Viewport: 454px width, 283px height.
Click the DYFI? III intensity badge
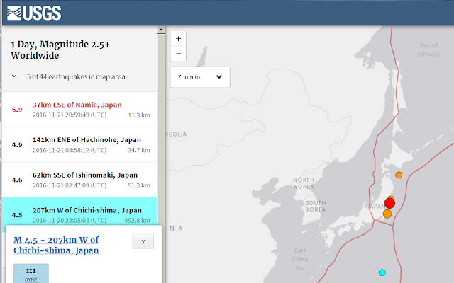31,274
